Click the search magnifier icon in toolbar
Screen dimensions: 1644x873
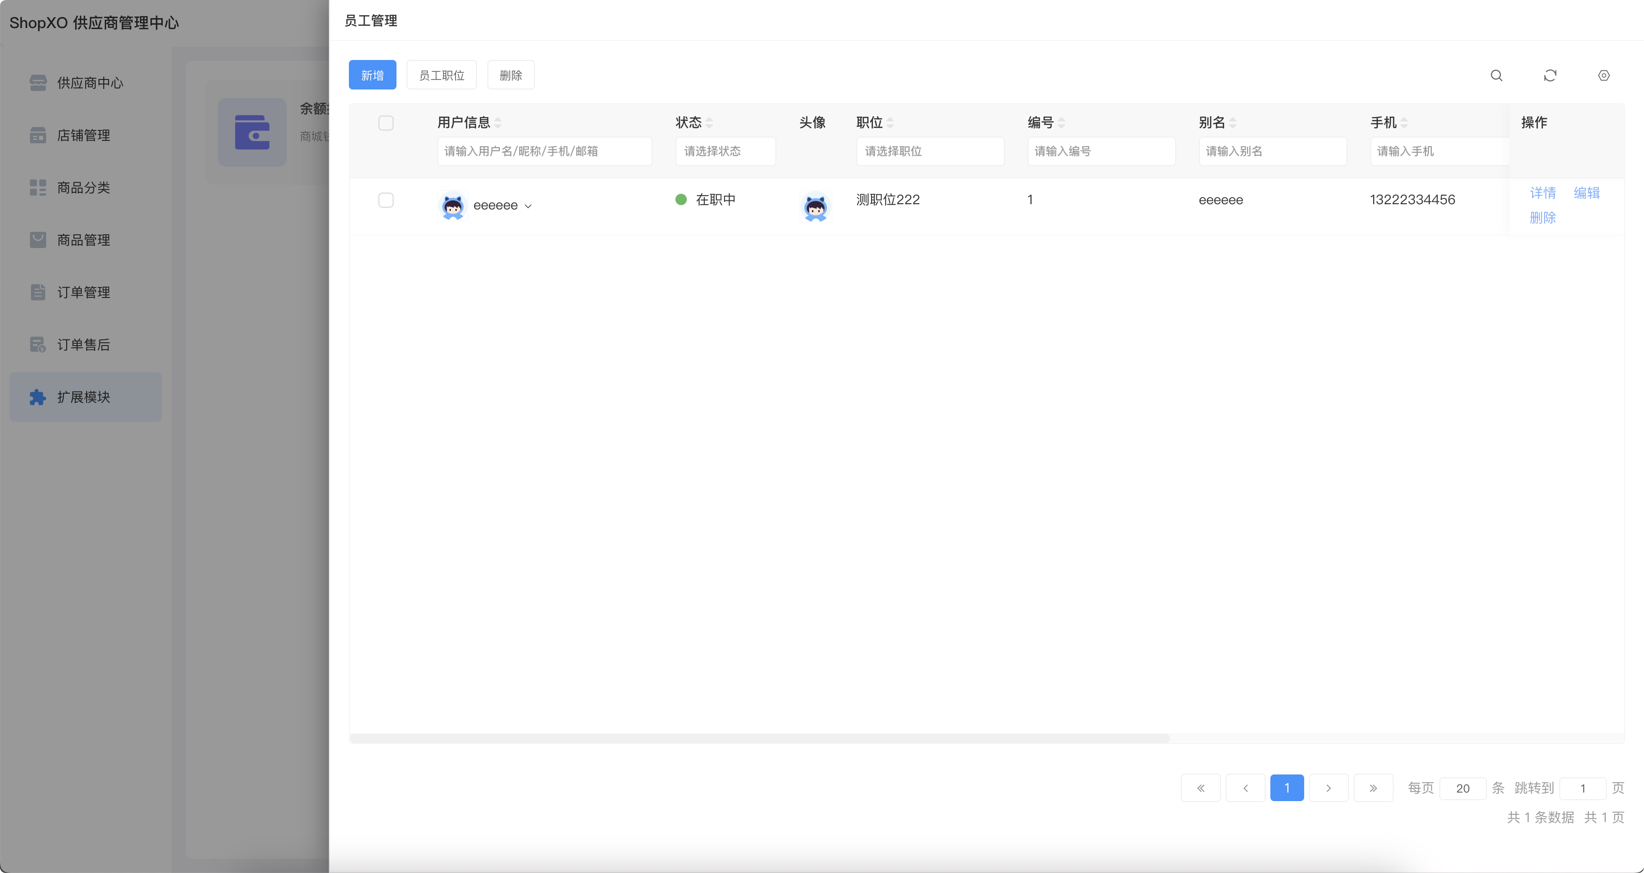point(1496,75)
